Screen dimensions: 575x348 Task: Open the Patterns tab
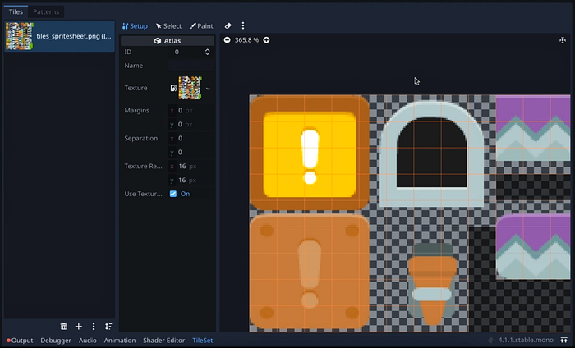tap(46, 12)
